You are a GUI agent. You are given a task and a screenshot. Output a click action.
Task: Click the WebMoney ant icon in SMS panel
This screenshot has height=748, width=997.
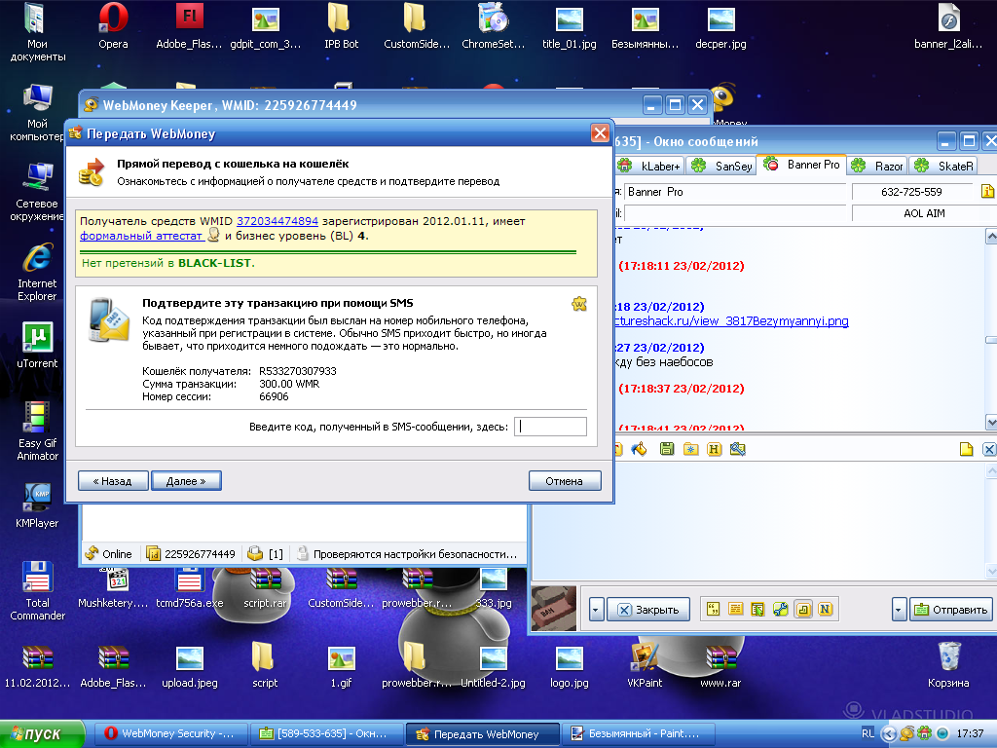[579, 304]
